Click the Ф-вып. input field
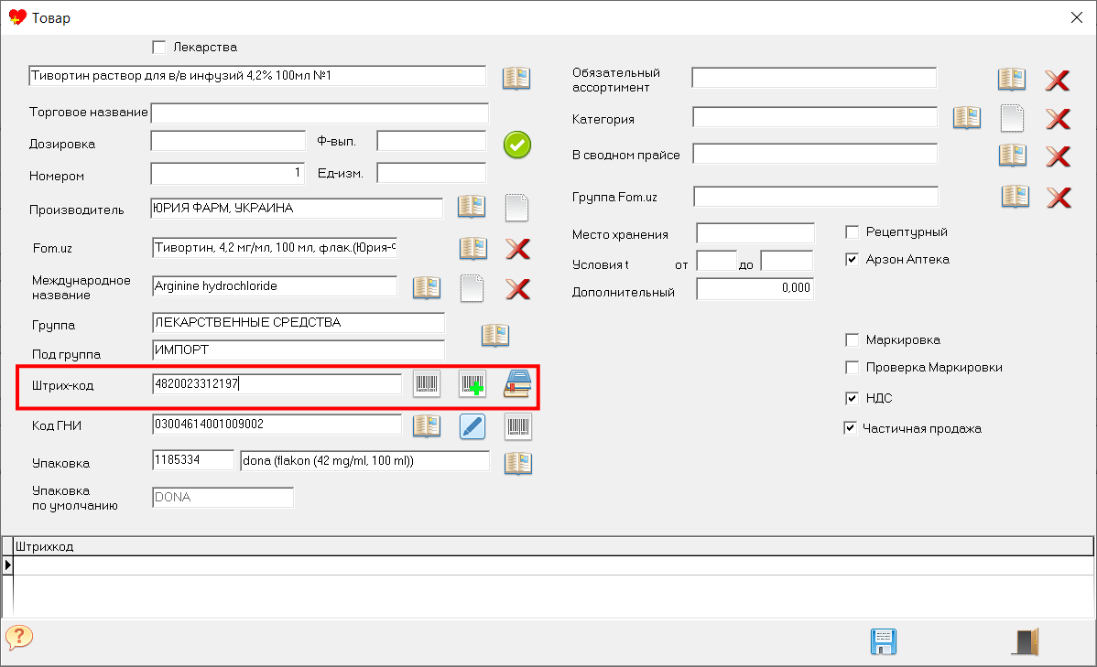The height and width of the screenshot is (667, 1097). pyautogui.click(x=431, y=141)
